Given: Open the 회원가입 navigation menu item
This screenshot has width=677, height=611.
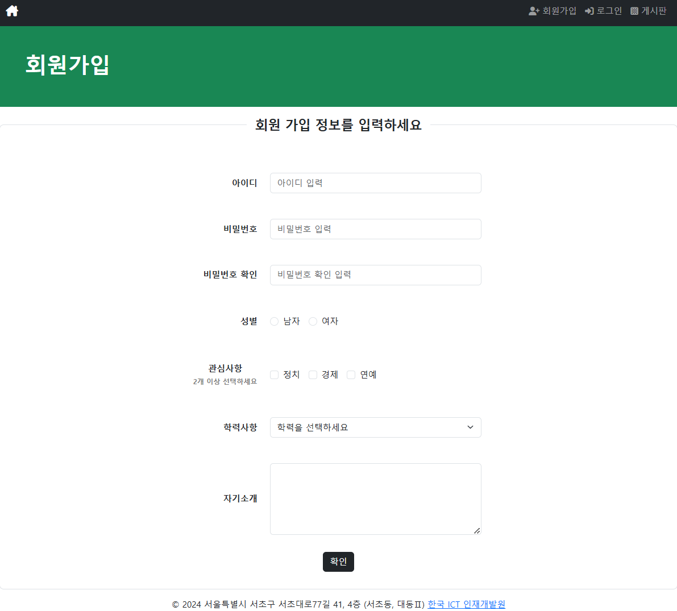Looking at the screenshot, I should [x=559, y=11].
